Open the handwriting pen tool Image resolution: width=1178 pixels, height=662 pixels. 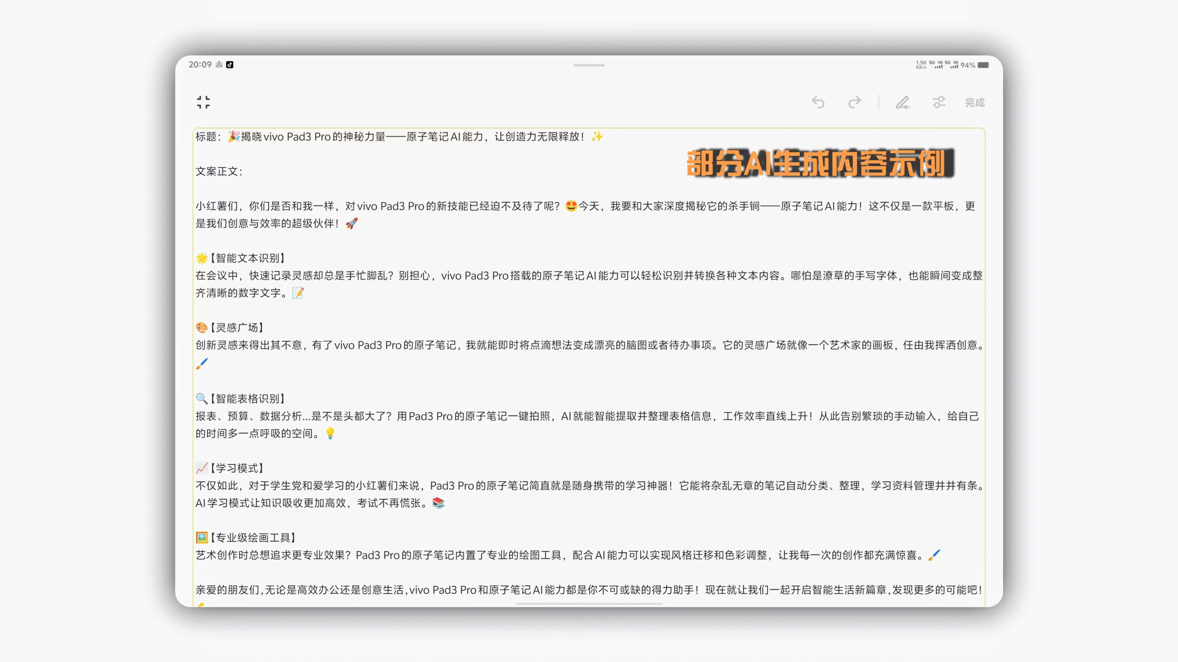pyautogui.click(x=903, y=102)
